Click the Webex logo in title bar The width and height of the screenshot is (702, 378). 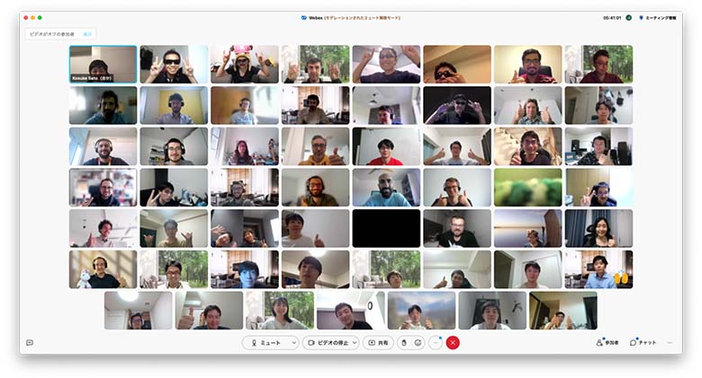[x=304, y=17]
